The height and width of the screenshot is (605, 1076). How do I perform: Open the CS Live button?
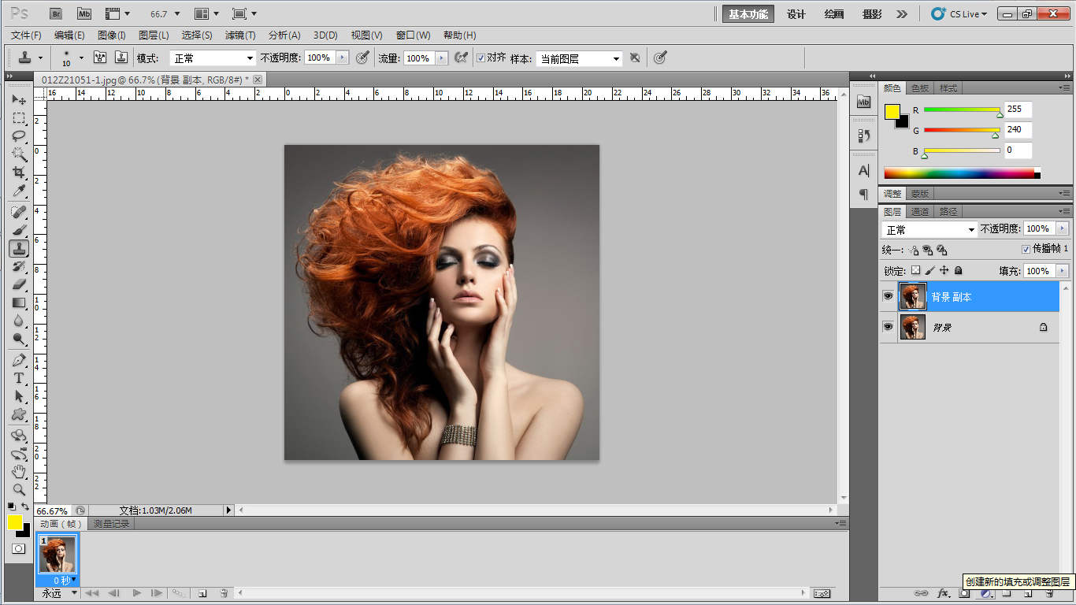(x=959, y=14)
